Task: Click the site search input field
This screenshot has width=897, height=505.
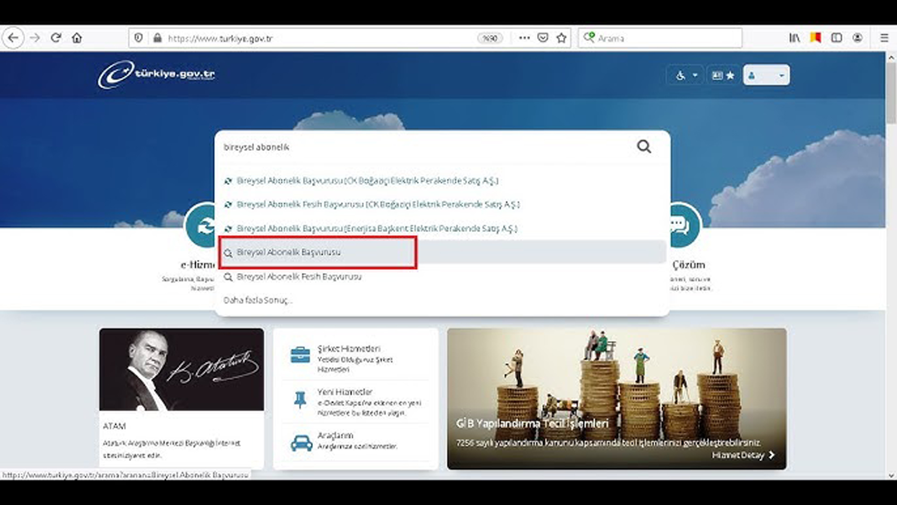Action: tap(404, 147)
